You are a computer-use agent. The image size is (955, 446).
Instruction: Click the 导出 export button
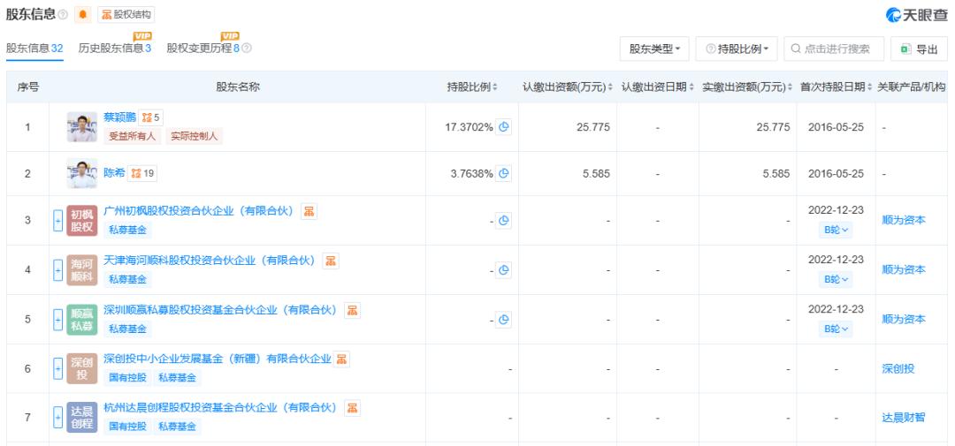pyautogui.click(x=919, y=49)
